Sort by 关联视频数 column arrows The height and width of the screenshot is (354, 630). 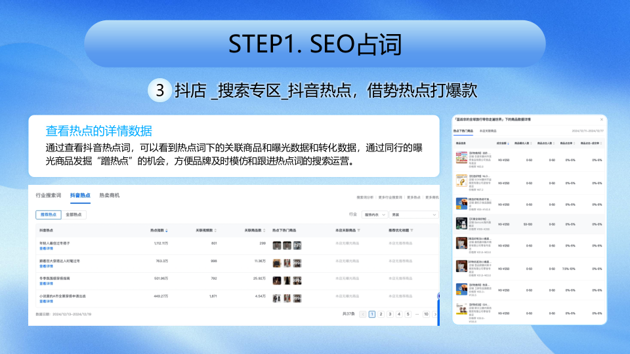(x=215, y=230)
